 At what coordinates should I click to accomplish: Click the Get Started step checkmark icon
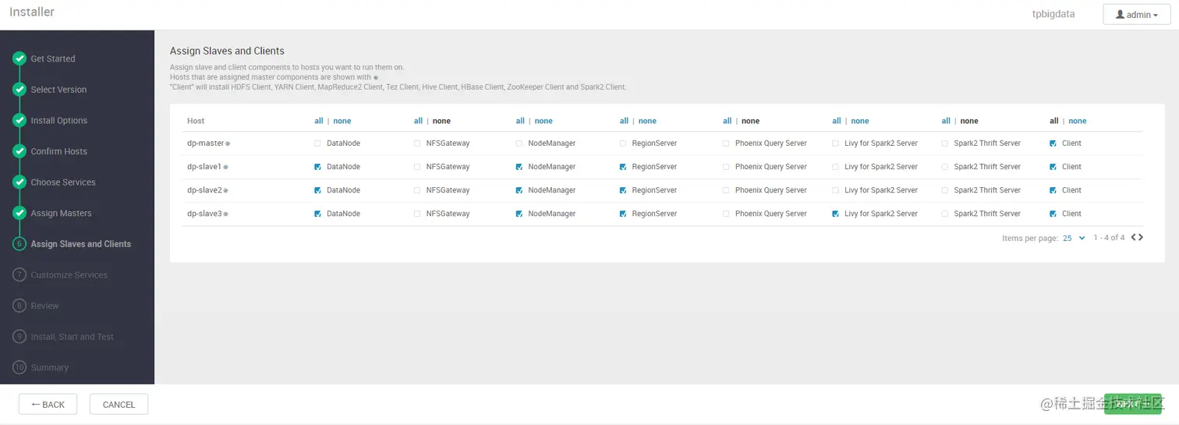click(19, 58)
